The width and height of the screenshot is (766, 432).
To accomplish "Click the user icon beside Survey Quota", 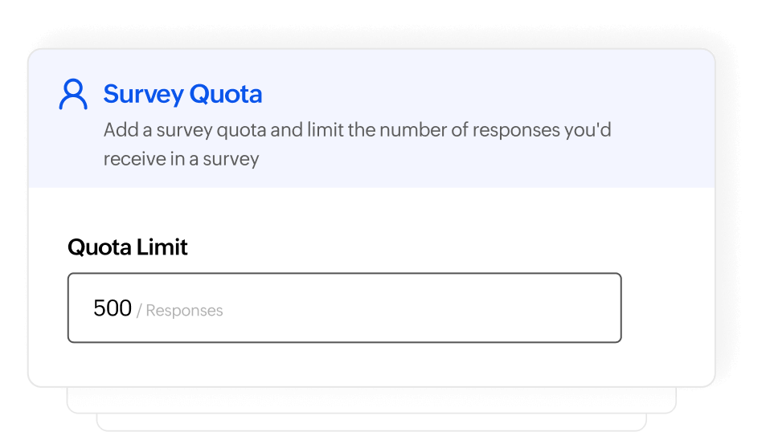I will (x=73, y=95).
